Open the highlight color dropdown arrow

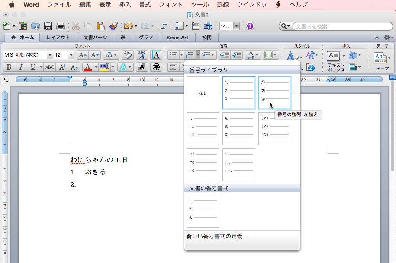point(113,67)
